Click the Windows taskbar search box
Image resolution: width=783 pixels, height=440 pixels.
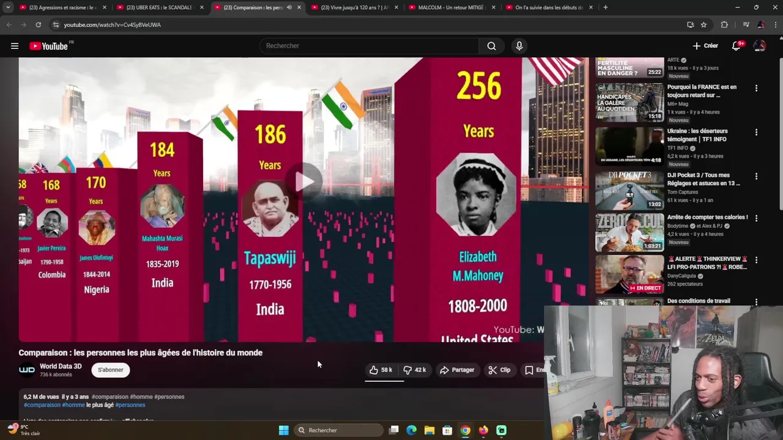(339, 430)
